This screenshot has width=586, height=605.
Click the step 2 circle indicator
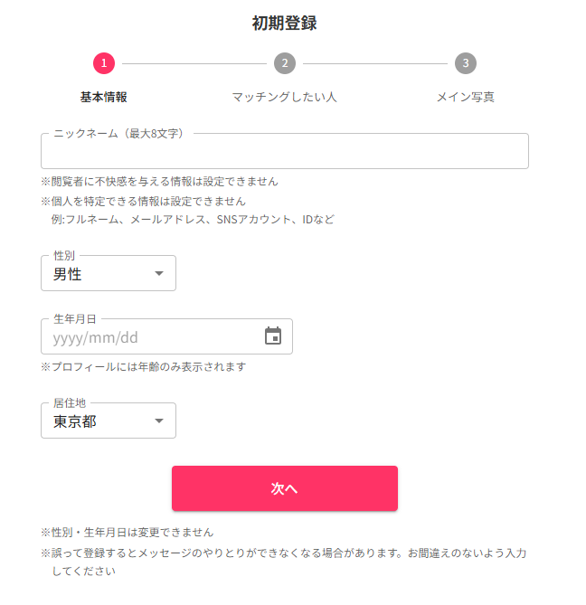(285, 63)
